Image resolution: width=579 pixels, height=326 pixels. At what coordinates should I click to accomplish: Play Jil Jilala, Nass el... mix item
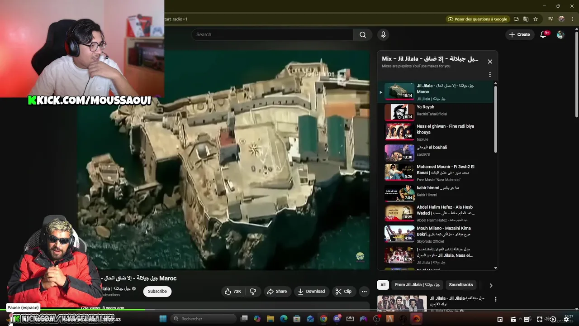pyautogui.click(x=437, y=255)
